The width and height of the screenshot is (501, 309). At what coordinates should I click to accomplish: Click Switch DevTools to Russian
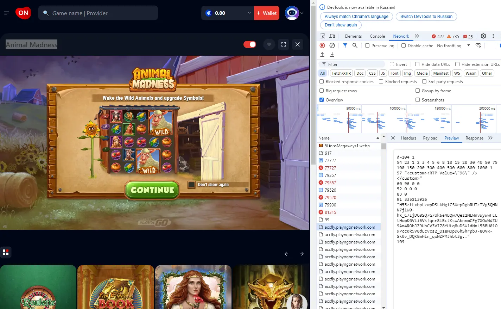(426, 17)
